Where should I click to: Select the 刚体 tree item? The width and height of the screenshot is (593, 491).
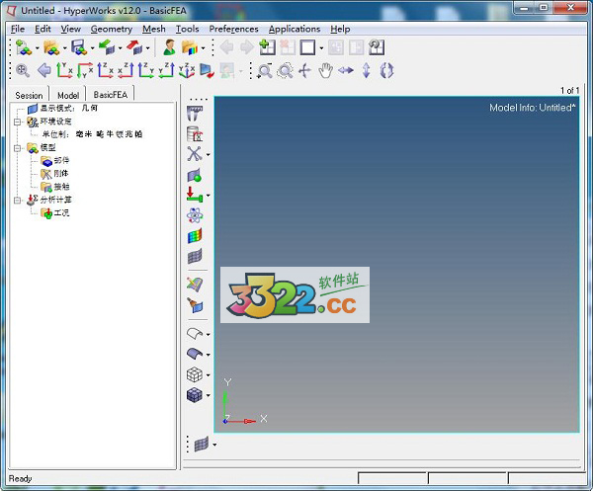pos(54,174)
